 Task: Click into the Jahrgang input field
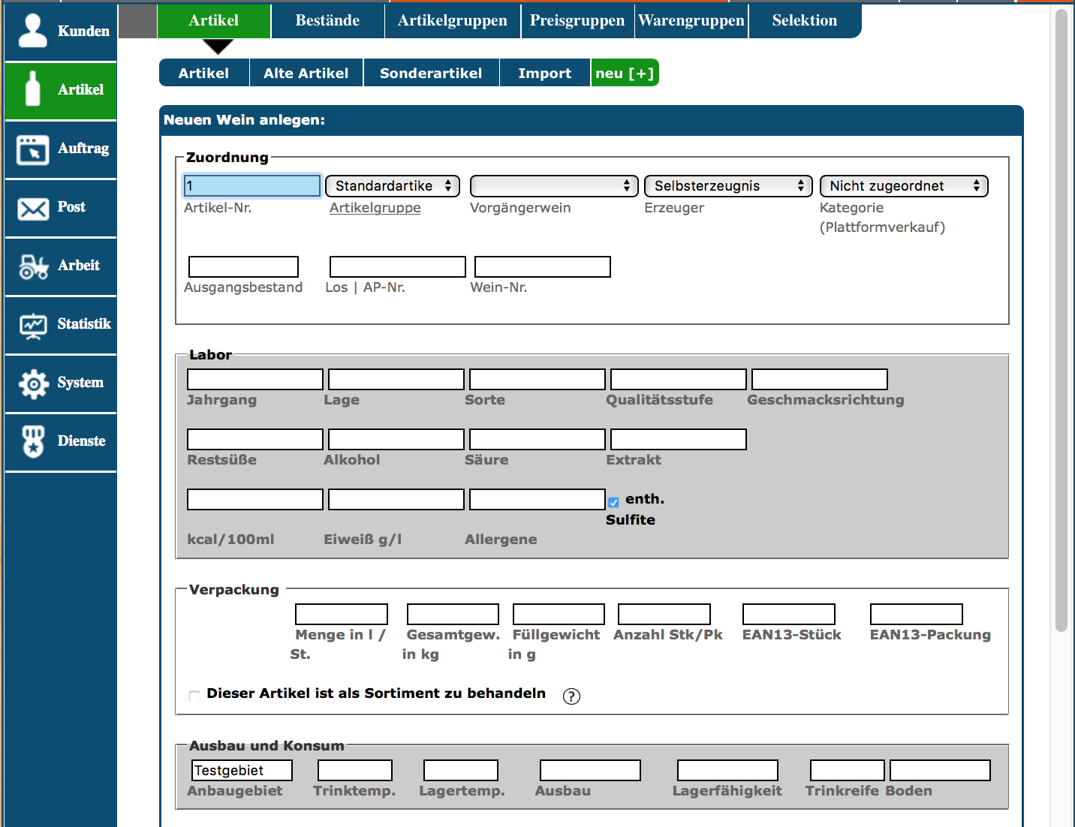click(254, 379)
